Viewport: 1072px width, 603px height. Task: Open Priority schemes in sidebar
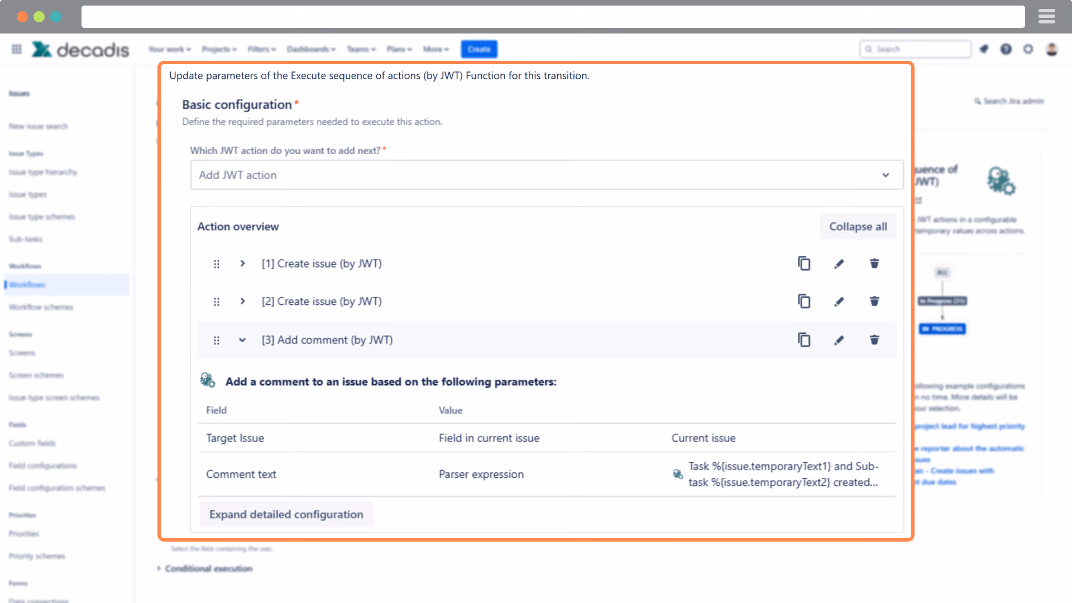tap(37, 556)
